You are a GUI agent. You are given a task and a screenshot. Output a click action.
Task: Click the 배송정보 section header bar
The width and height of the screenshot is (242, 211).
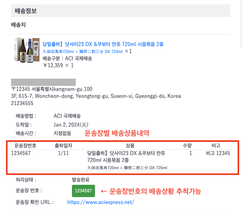(121, 11)
